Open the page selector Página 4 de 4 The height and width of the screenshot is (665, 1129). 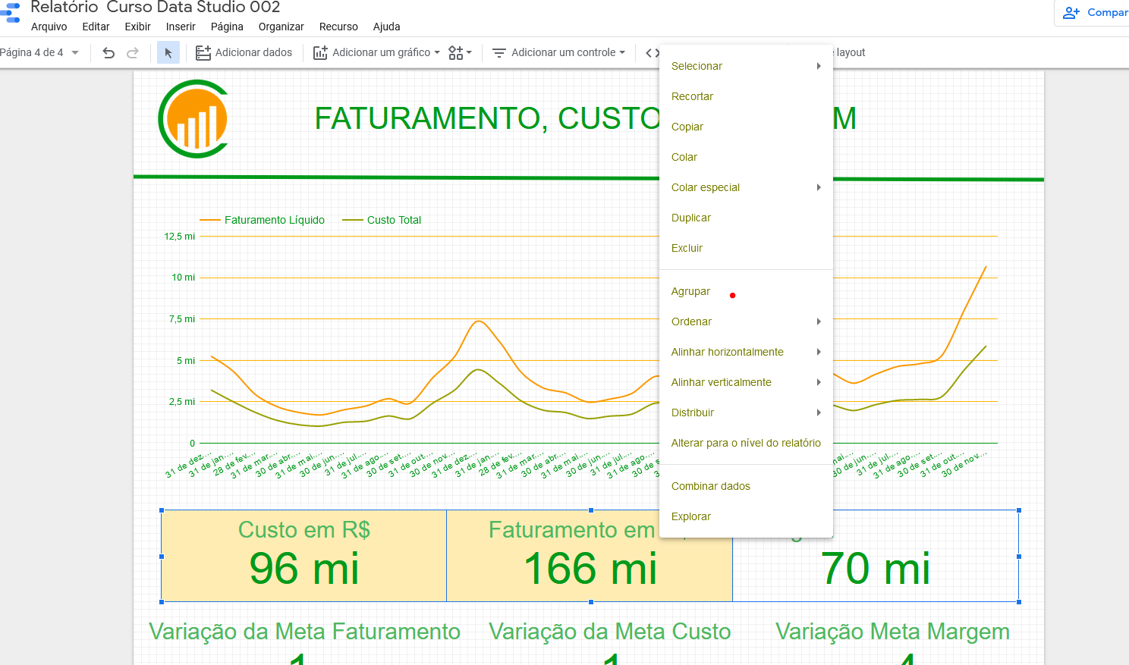pos(39,52)
